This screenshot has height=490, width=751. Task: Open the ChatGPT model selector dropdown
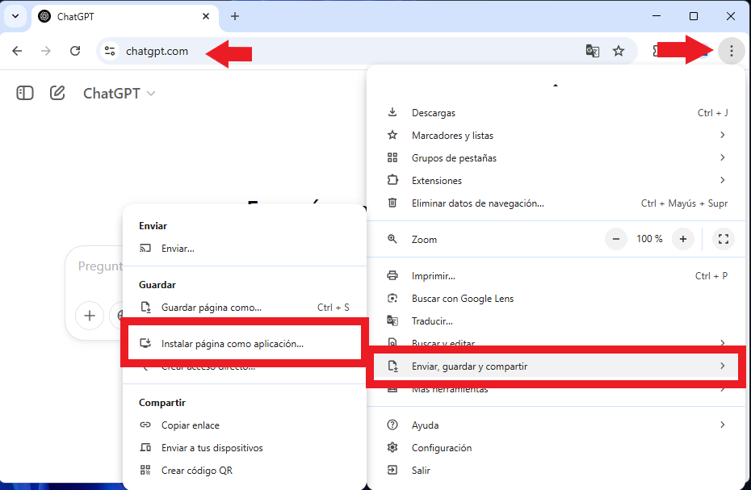[119, 93]
